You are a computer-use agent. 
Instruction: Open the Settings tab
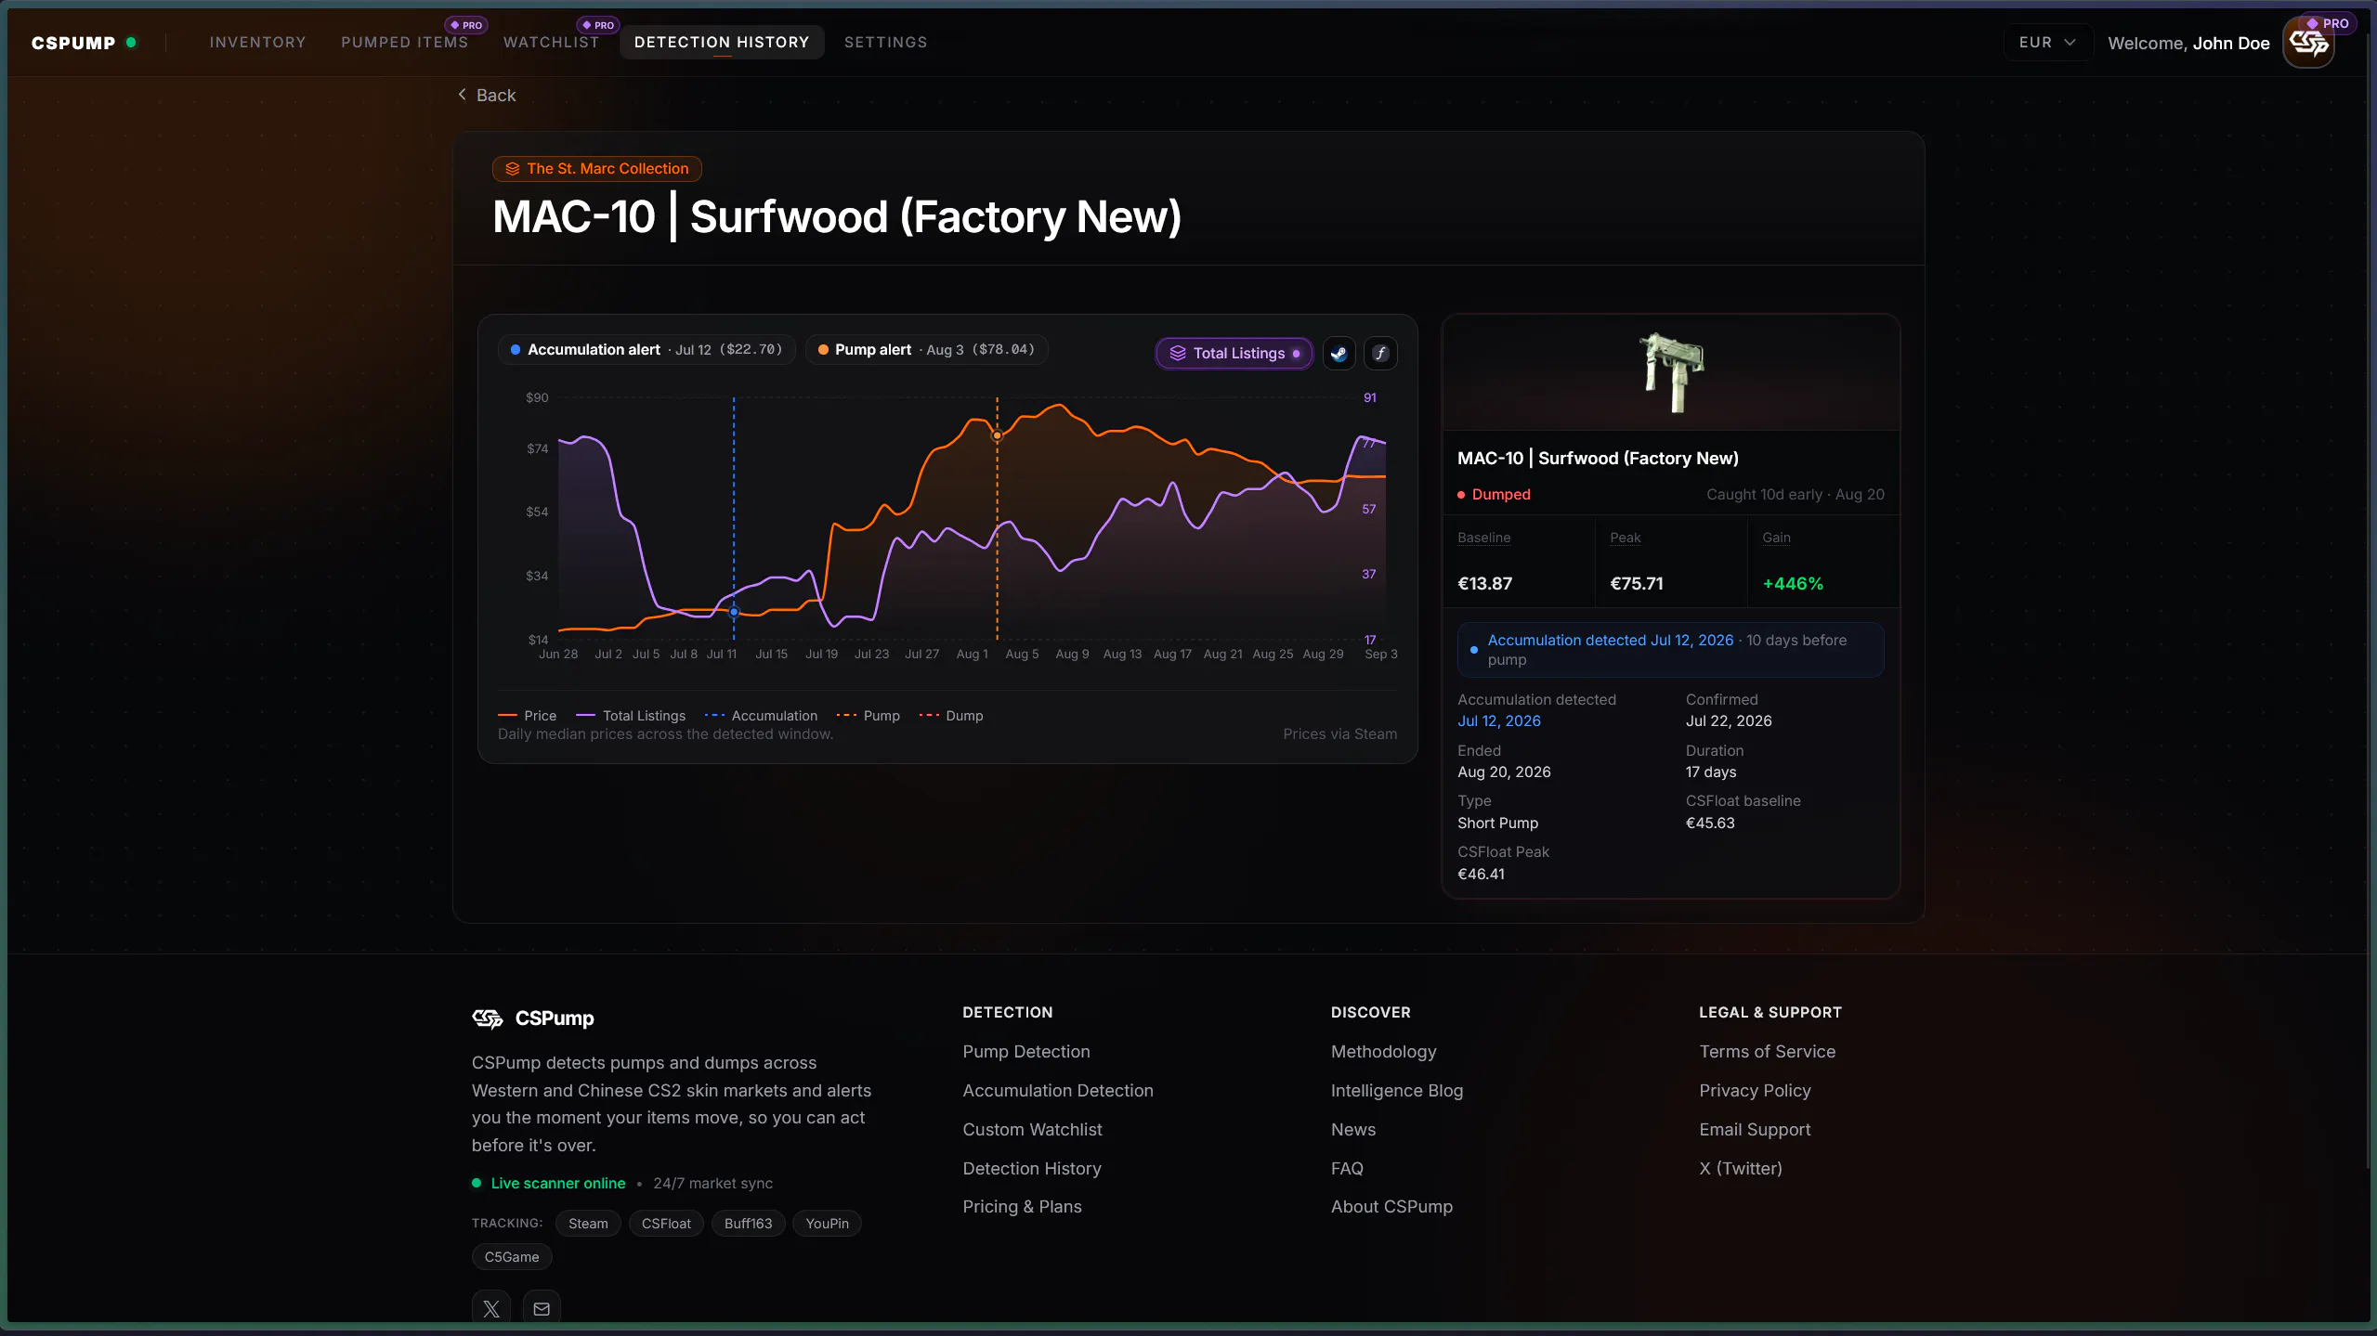pyautogui.click(x=886, y=43)
